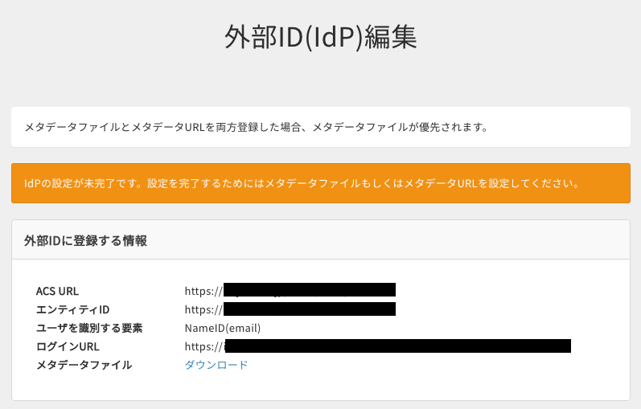Click the 外部ID(IdP)編集 page heading
Image resolution: width=641 pixels, height=409 pixels.
[320, 38]
